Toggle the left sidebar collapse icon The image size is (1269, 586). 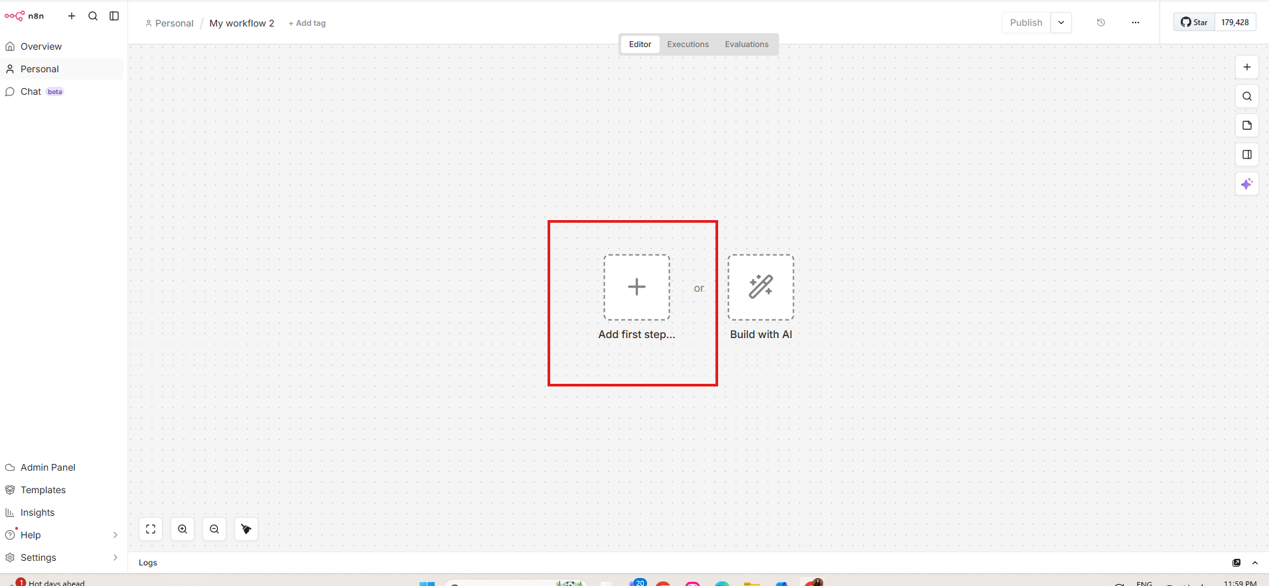[x=114, y=16]
